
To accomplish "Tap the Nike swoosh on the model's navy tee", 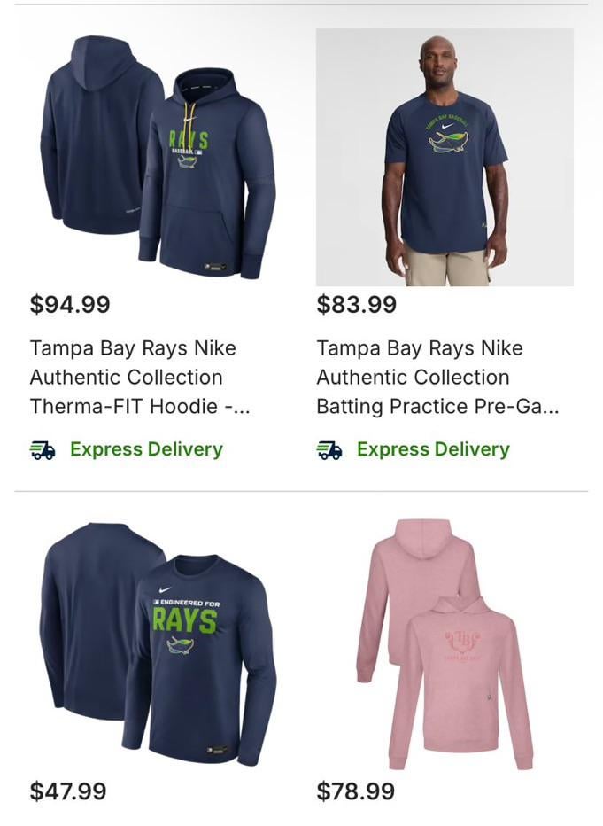I will [x=447, y=126].
